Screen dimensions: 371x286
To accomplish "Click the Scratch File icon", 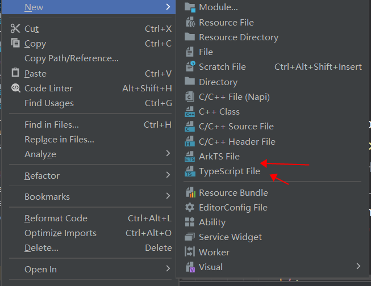I will pyautogui.click(x=190, y=67).
